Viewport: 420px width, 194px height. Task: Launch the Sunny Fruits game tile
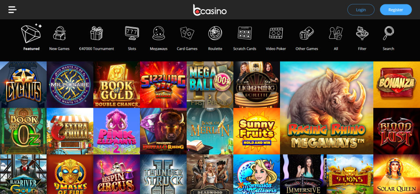click(x=257, y=131)
